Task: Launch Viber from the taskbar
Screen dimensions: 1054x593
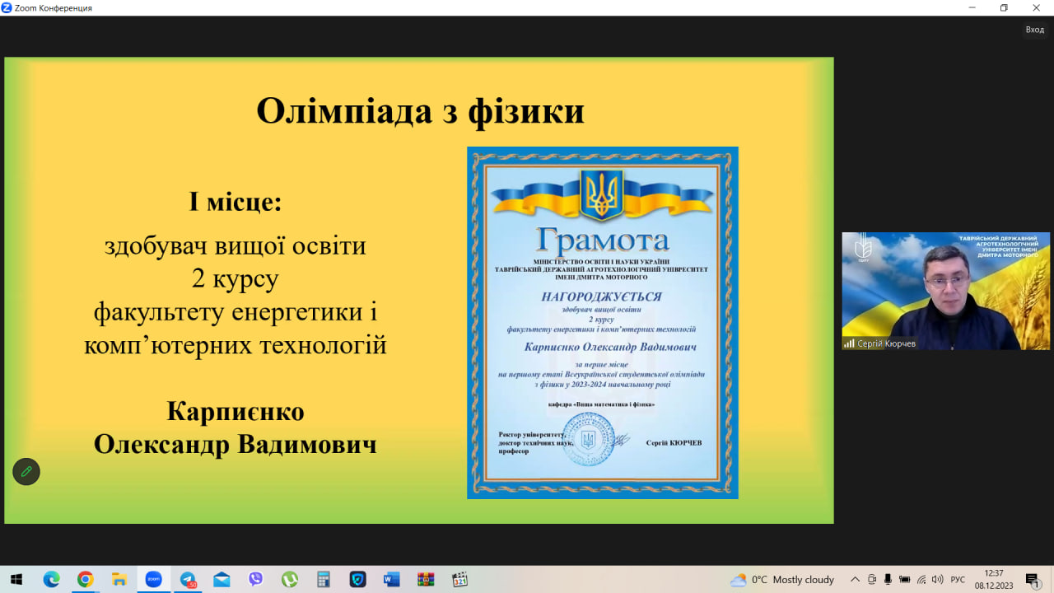Action: tap(255, 579)
